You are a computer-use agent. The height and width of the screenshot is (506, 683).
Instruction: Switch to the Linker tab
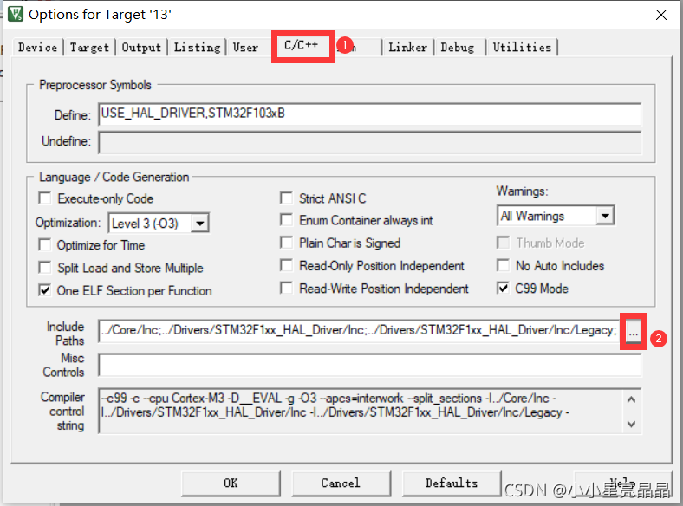[407, 47]
